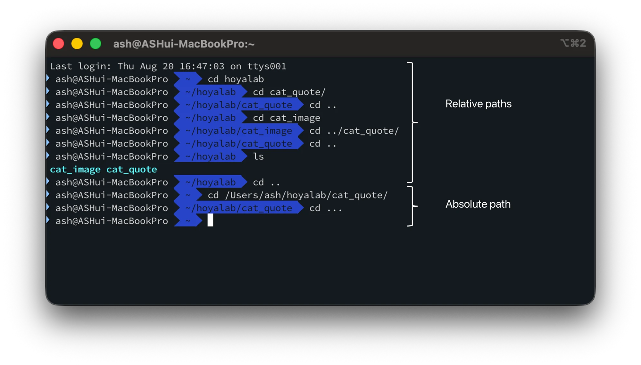Click the ⌥⌘2 shortcut indicator in title bar
641x365 pixels.
[573, 43]
